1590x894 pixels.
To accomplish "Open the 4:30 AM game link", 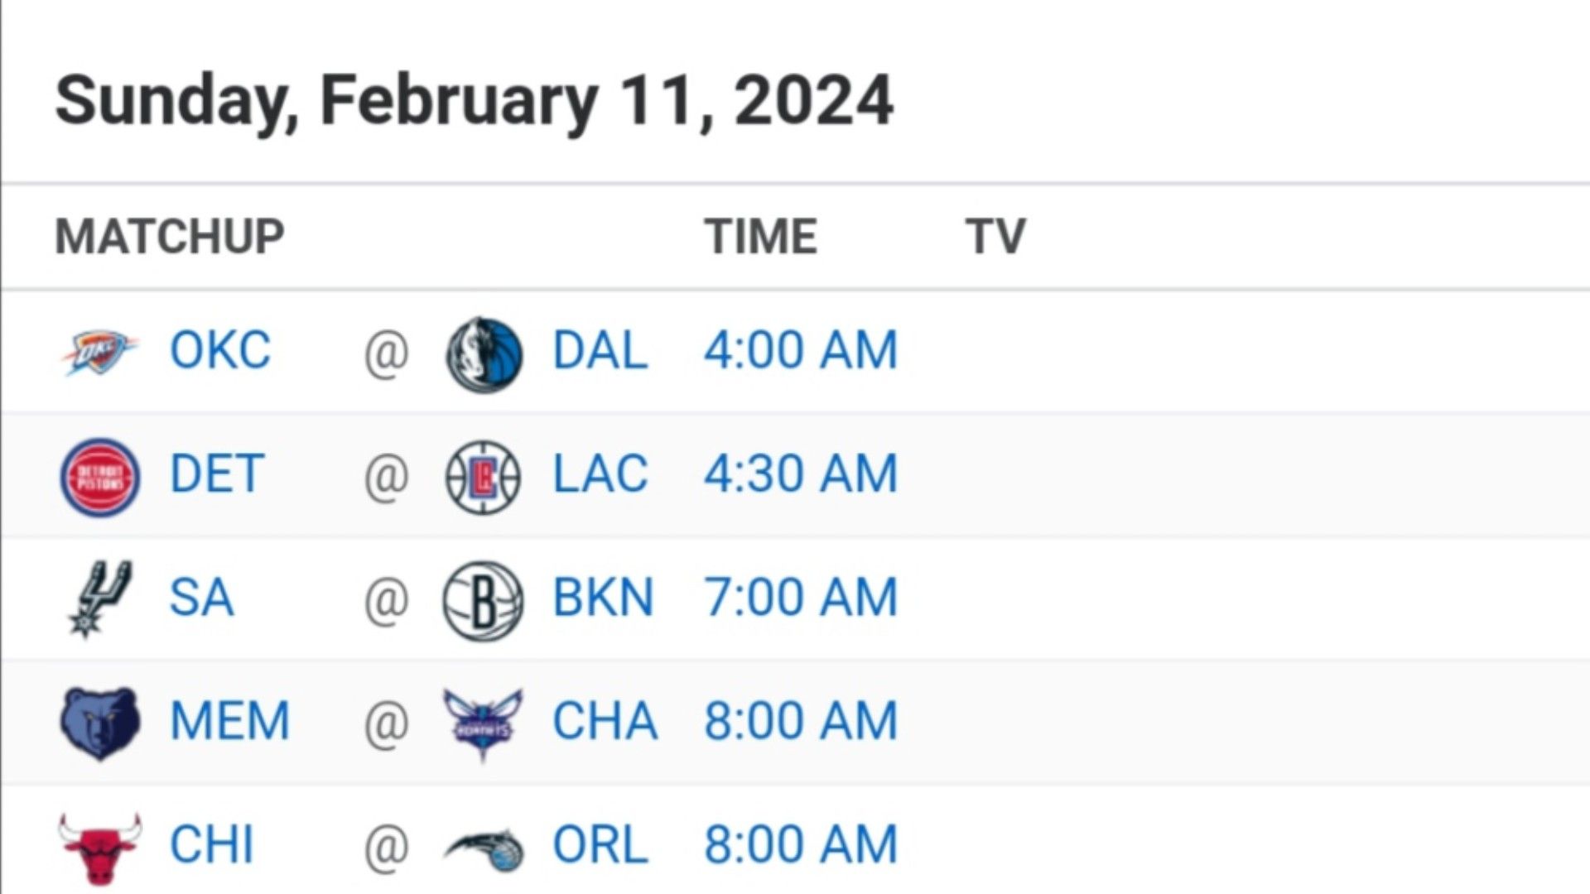I will [x=801, y=473].
